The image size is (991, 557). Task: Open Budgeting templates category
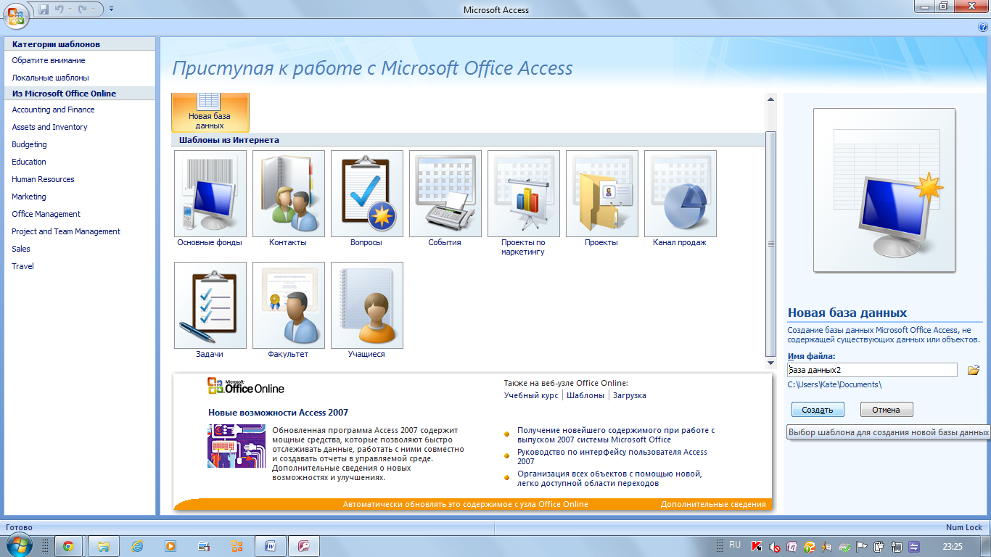pos(29,144)
